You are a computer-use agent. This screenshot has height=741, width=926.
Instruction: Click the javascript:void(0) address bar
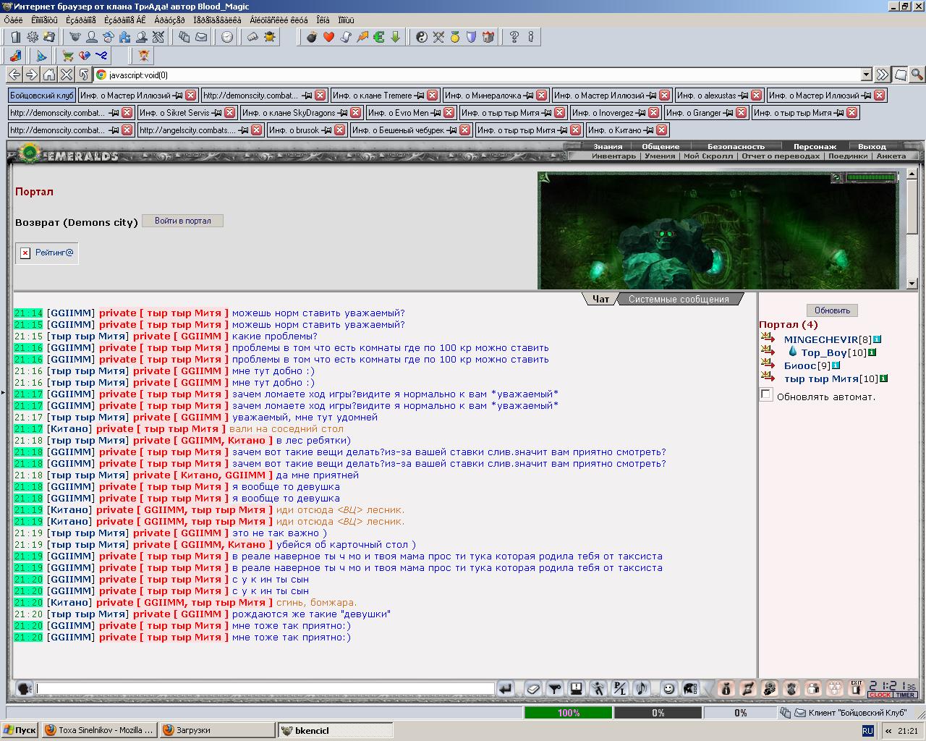(x=477, y=75)
